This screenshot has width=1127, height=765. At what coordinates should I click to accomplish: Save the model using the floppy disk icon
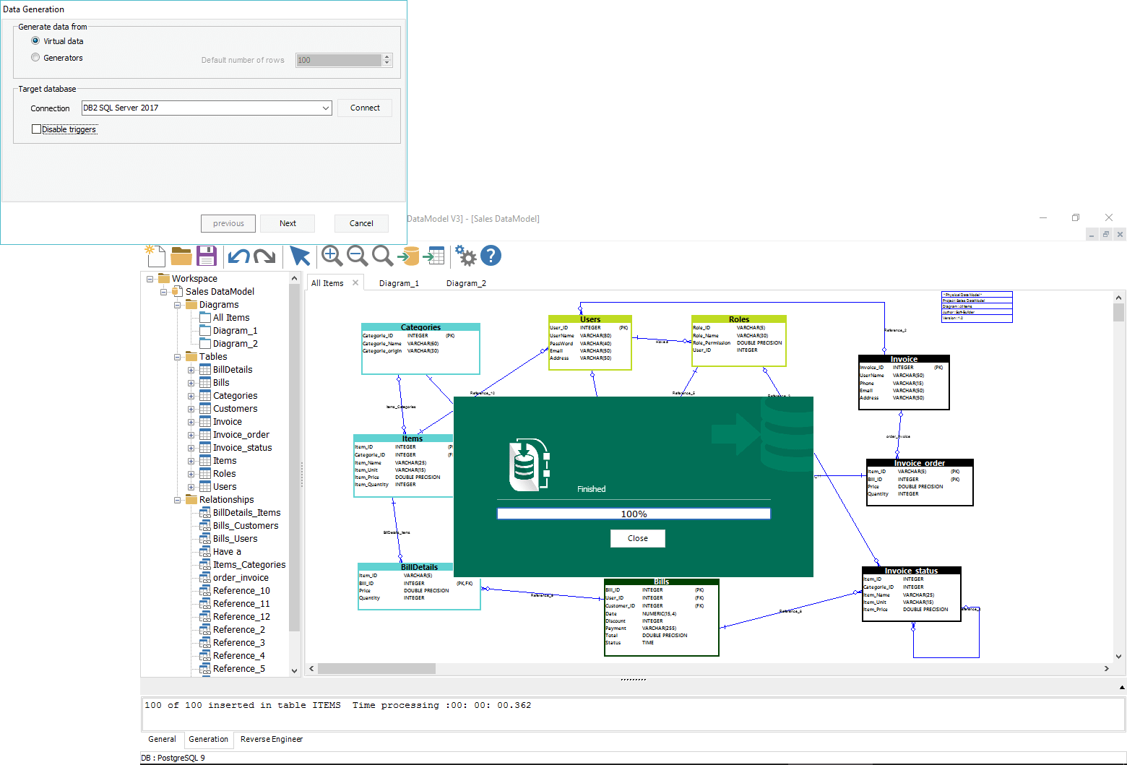point(207,255)
